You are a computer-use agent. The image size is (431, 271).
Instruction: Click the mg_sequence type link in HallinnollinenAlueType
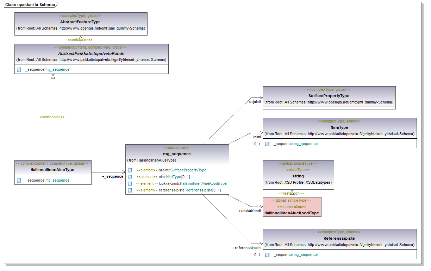coord(57,180)
